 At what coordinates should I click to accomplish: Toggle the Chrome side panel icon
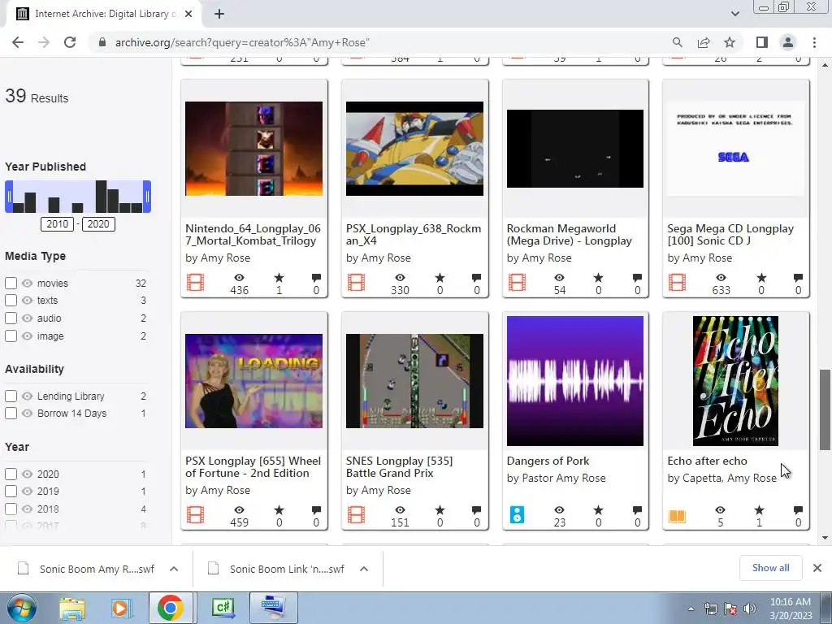(762, 42)
